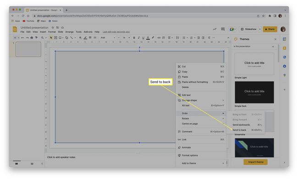Select the arrow cursor select tool
The image size is (298, 179).
[51, 38]
